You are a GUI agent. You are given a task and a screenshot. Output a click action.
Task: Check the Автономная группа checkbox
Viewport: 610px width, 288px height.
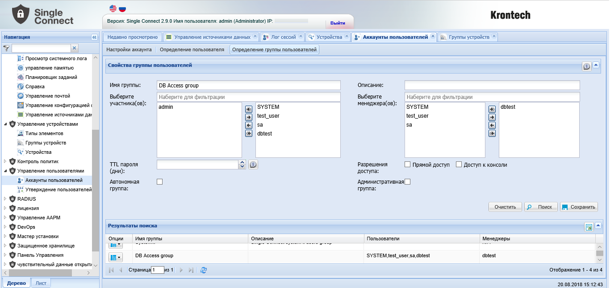159,181
